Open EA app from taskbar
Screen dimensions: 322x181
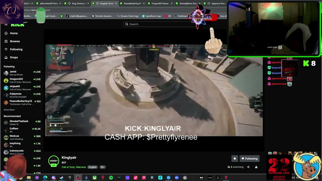177,178
